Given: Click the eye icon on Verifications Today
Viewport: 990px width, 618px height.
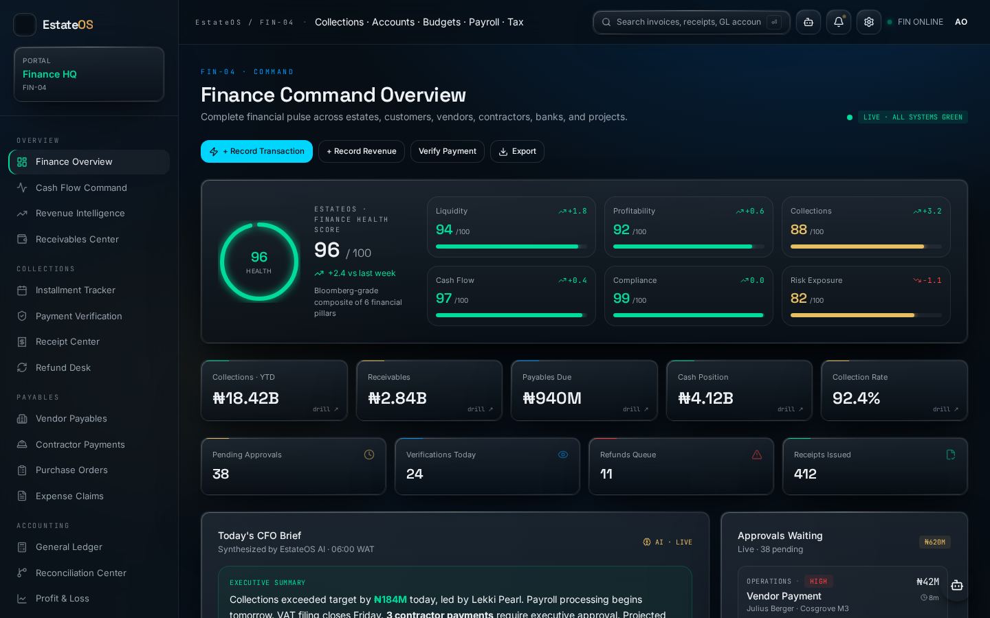Looking at the screenshot, I should (563, 455).
